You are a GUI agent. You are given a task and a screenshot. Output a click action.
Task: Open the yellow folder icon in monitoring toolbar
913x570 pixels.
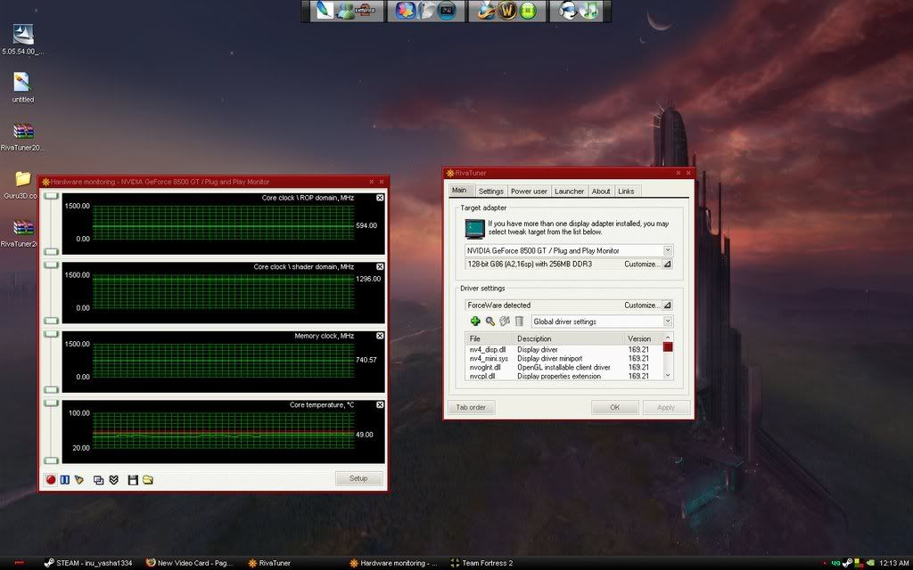[x=148, y=480]
